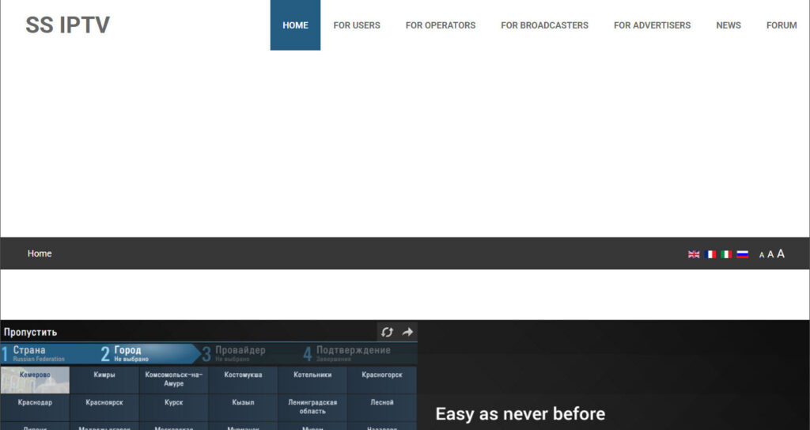Switch language via the UK flag
The width and height of the screenshot is (810, 430).
click(x=694, y=254)
